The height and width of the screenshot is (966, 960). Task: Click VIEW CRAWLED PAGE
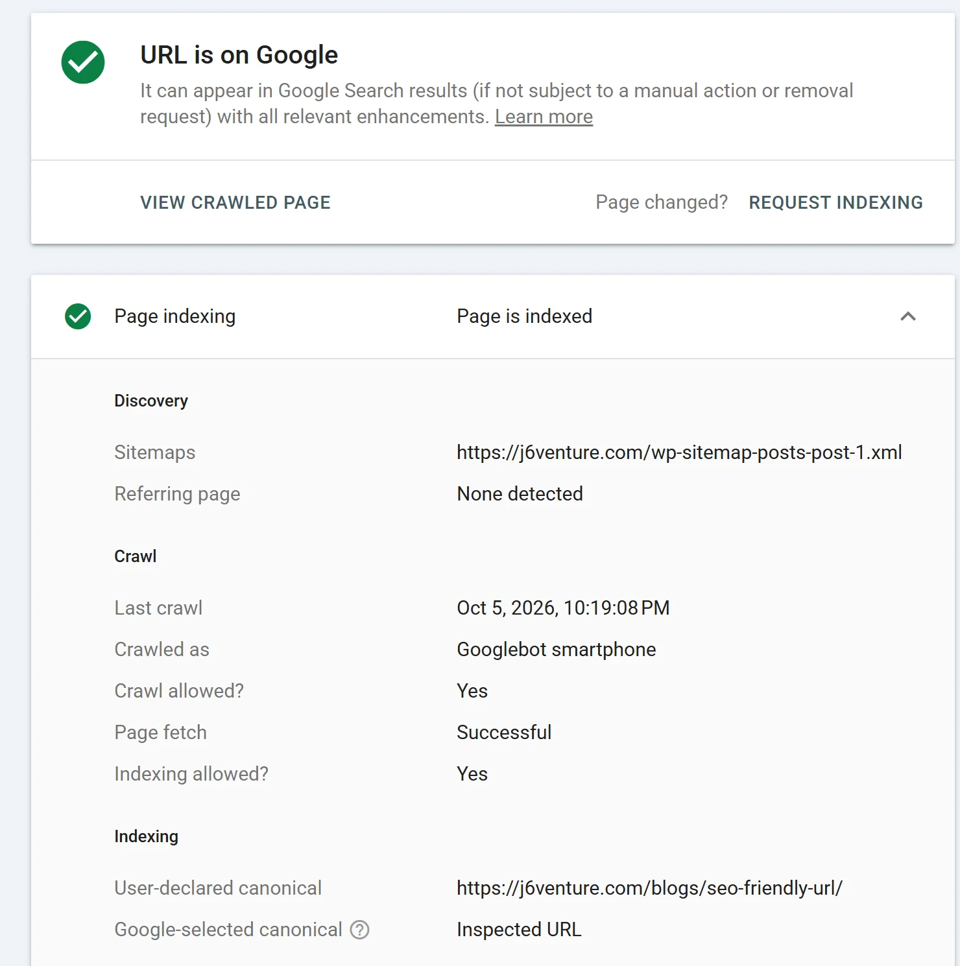235,202
